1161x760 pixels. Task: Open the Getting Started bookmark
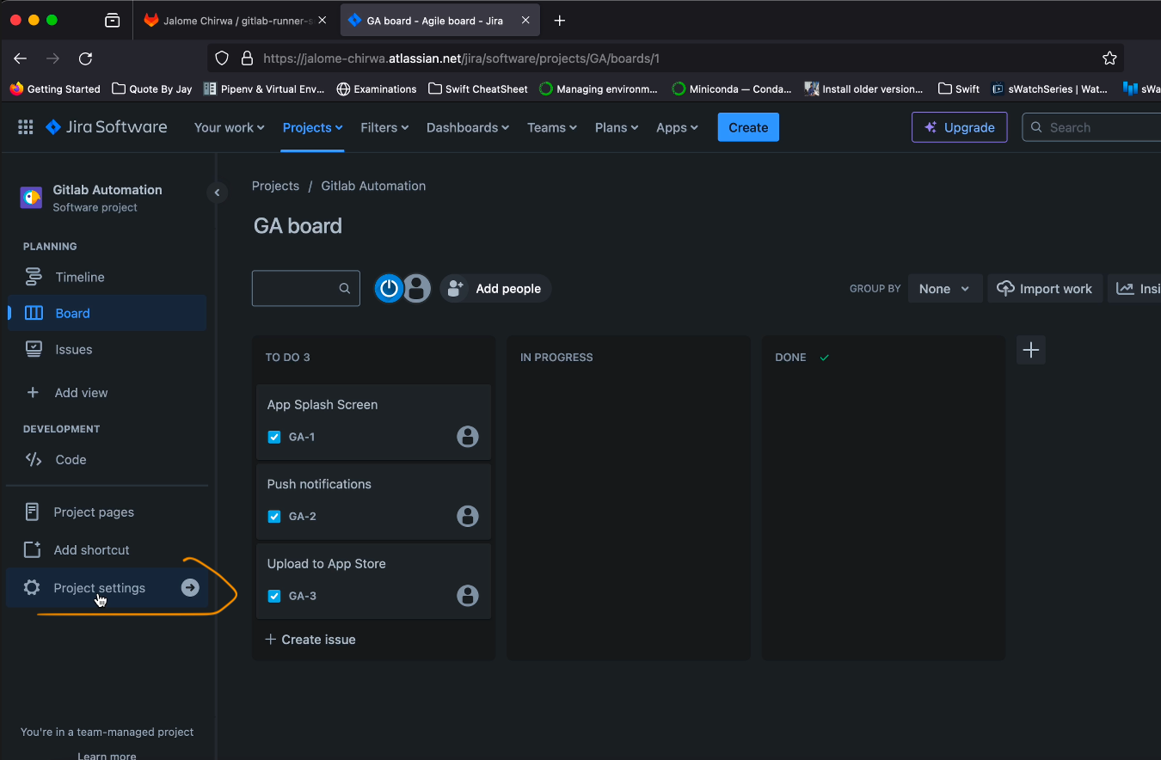pyautogui.click(x=55, y=89)
